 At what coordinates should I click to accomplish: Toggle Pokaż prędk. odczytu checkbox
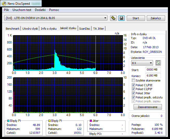click(x=133, y=97)
